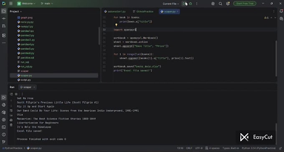Viewport: 284px width, 152px height.
Task: Select the highlighted scaper.py tree file
Action: [54, 75]
